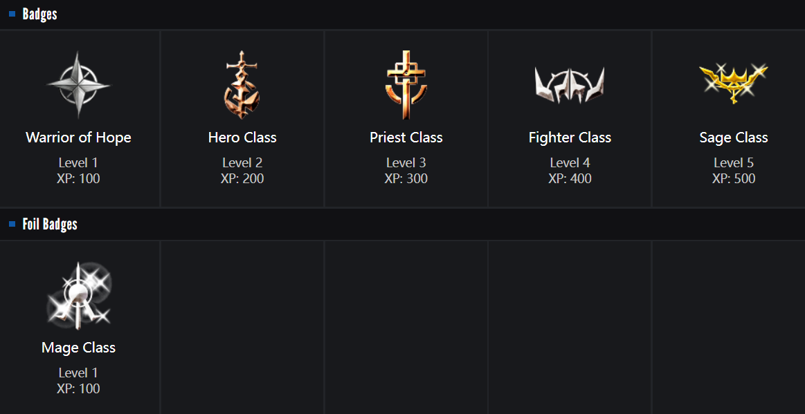The width and height of the screenshot is (805, 414).
Task: Click the Hero Class badge name
Action: (242, 138)
